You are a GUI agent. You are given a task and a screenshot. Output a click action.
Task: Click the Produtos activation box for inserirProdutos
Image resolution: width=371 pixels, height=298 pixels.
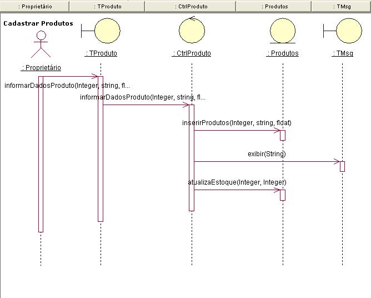pos(283,135)
